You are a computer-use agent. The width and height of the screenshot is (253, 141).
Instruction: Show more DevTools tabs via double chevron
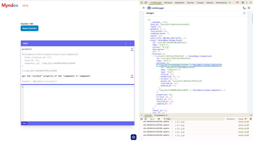pos(230,3)
